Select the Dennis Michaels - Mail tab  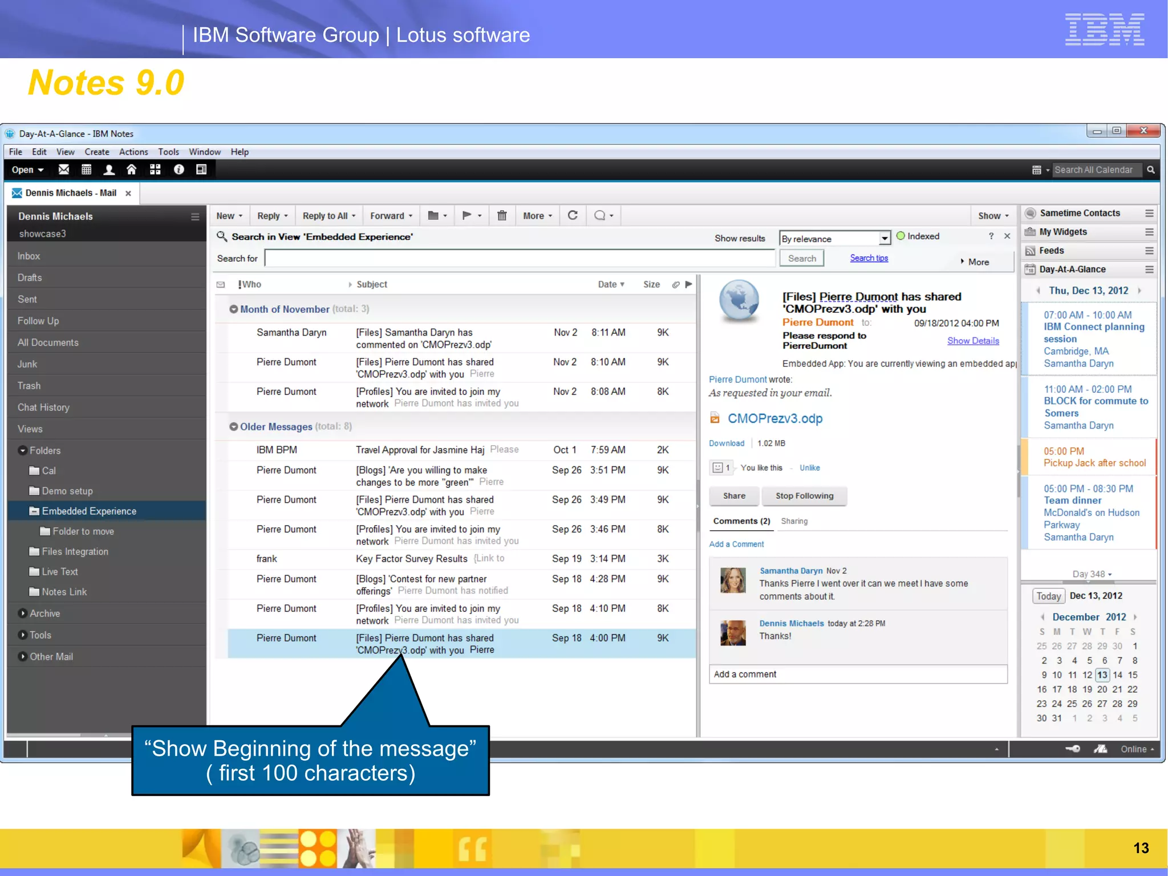[71, 193]
